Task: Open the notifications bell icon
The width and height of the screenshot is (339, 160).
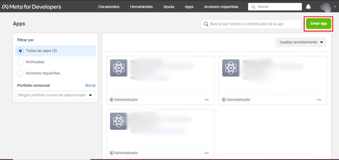Action: click(x=308, y=7)
